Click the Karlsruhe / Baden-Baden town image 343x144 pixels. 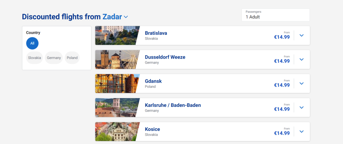(115, 107)
